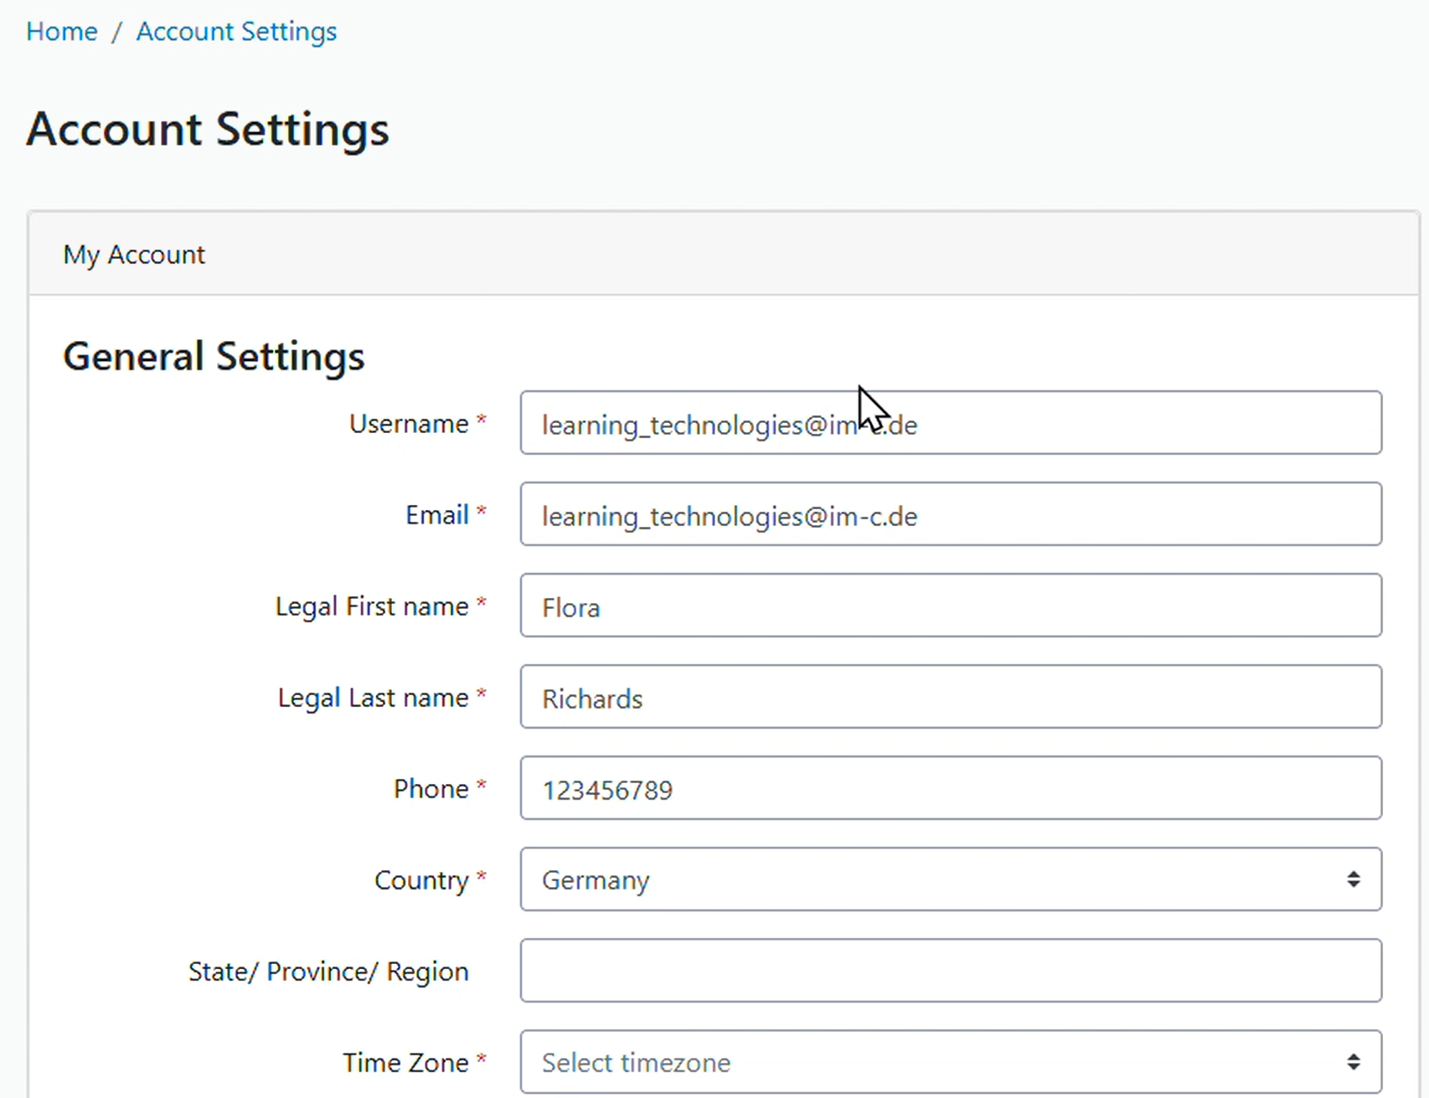Click the Phone number input field

tap(950, 789)
